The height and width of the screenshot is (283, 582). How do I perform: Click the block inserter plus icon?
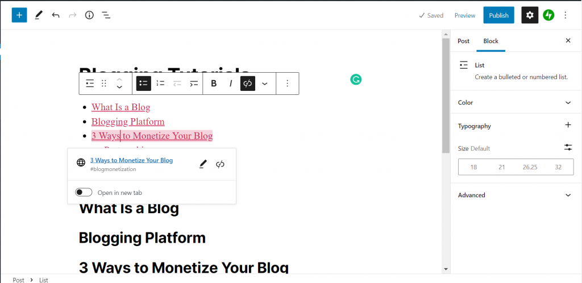point(19,15)
